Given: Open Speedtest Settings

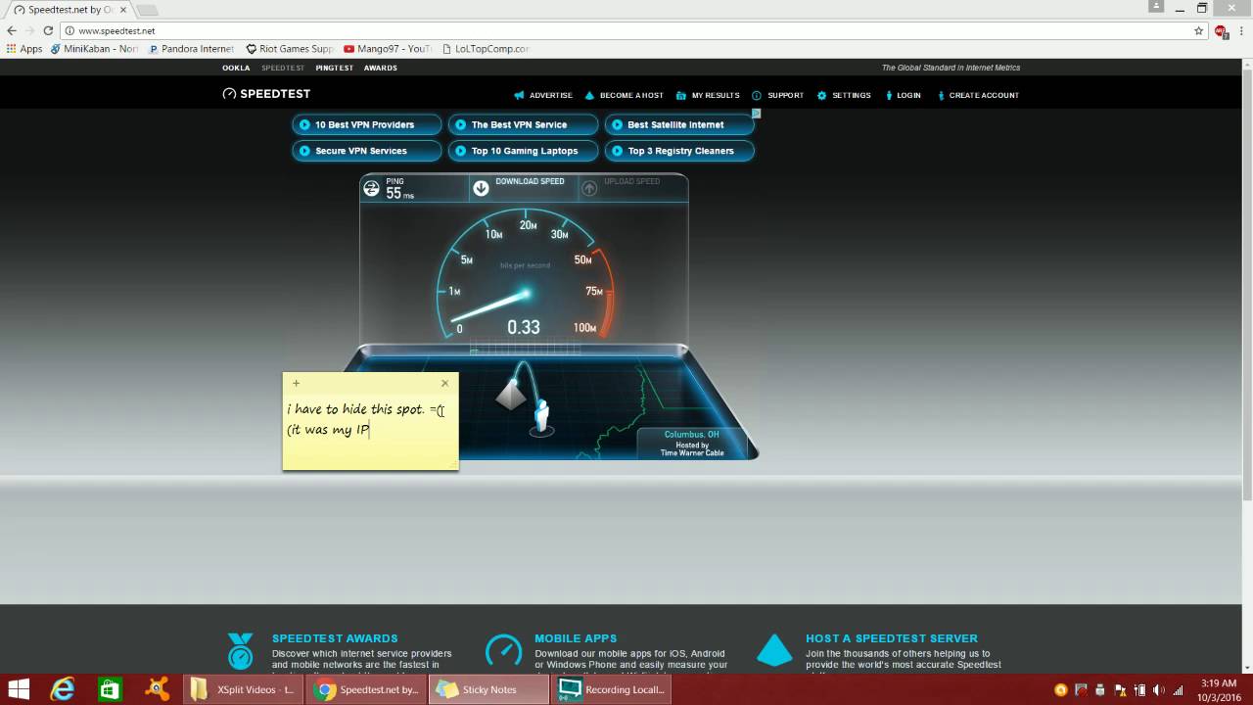Looking at the screenshot, I should pyautogui.click(x=844, y=95).
